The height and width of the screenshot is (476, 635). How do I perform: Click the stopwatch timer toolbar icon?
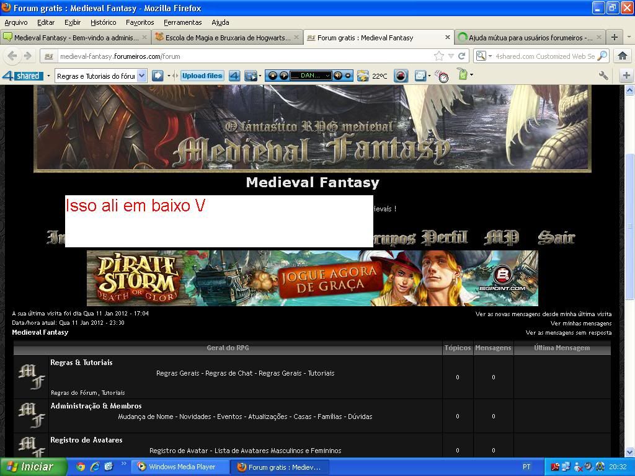442,76
